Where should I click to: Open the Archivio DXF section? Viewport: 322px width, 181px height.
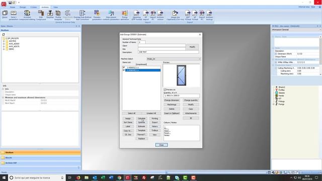point(40,163)
